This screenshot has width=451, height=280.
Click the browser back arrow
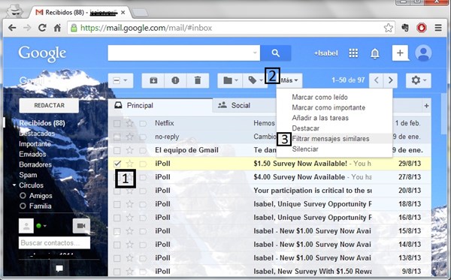12,28
